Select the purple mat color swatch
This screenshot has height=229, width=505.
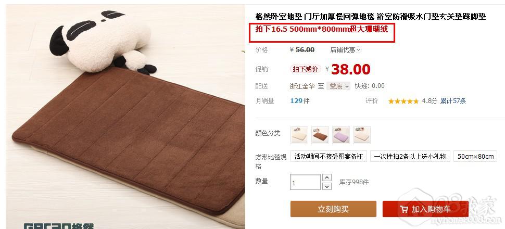click(341, 135)
